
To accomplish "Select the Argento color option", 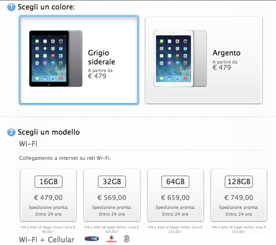I will coord(204,60).
